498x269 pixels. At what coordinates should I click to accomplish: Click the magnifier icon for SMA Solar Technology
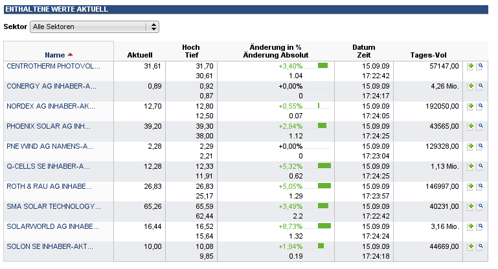point(480,206)
